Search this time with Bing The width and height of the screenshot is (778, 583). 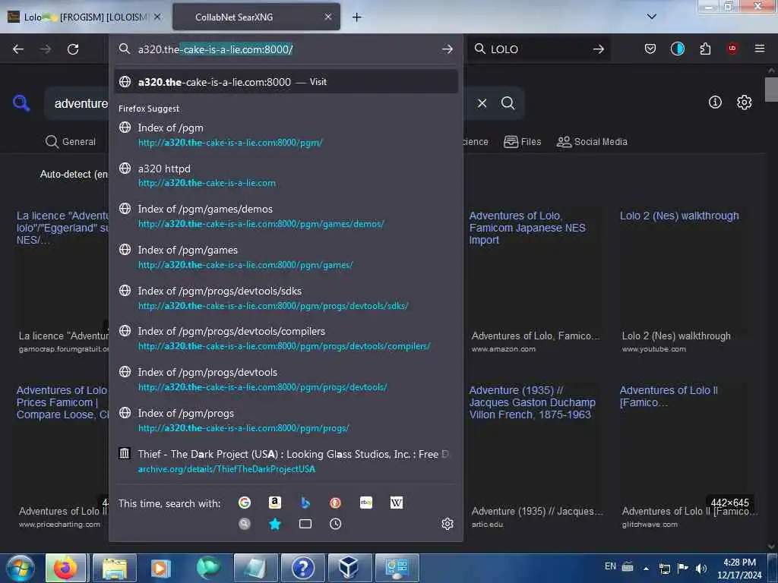305,503
